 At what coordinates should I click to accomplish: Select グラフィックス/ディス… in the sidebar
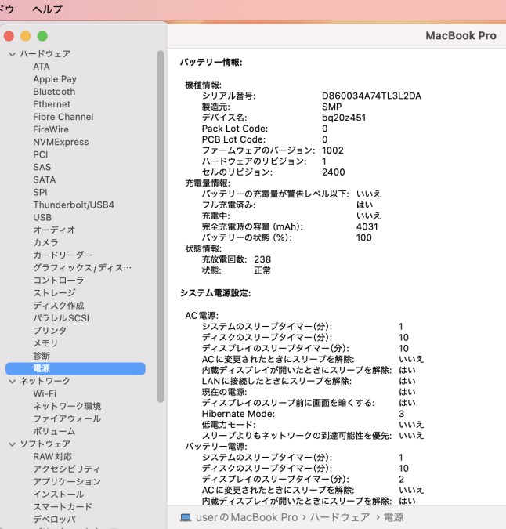click(x=82, y=268)
